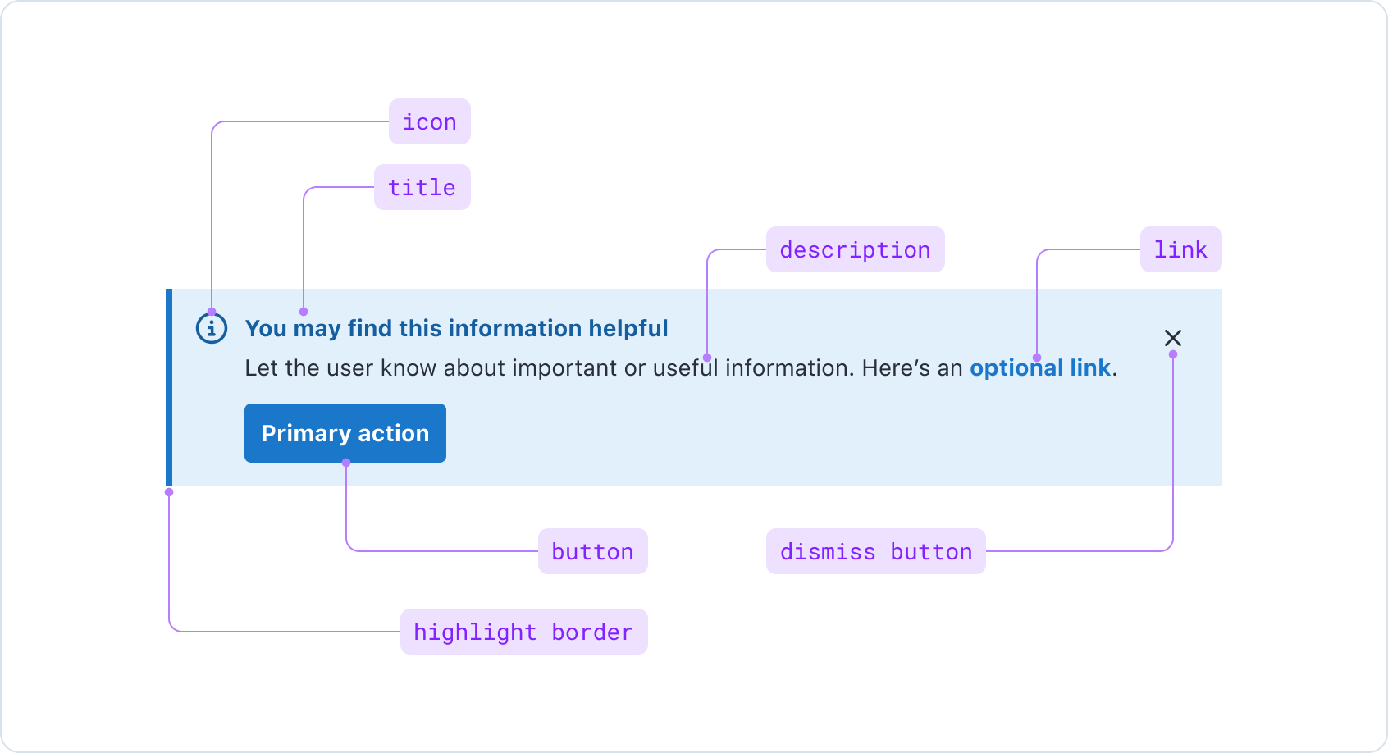The image size is (1388, 753).
Task: Click the purple dot below the highlight border
Action: tap(169, 492)
